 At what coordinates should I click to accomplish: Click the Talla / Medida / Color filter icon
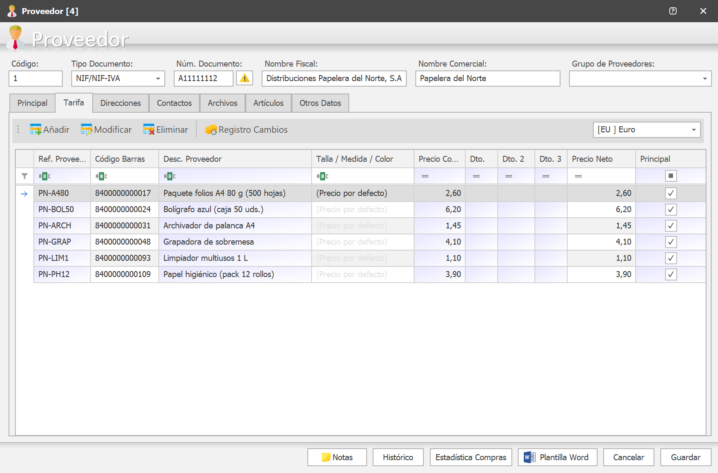[x=322, y=176]
